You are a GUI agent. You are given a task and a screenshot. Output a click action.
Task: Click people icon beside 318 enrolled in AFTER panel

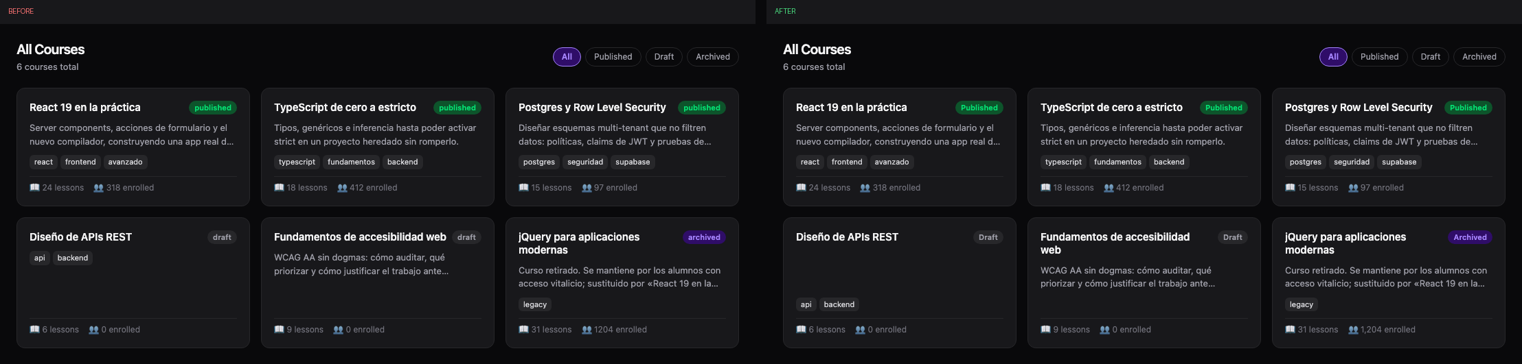click(865, 188)
